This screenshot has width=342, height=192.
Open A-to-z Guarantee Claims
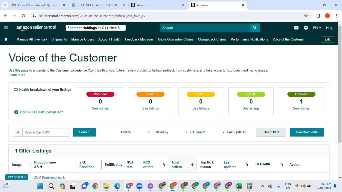[x=176, y=39]
